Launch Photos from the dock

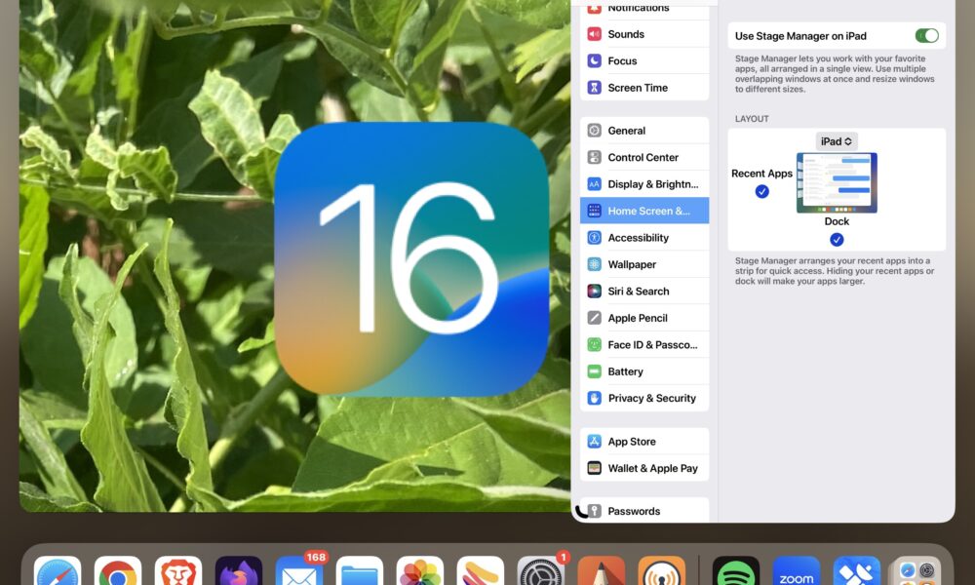point(419,572)
